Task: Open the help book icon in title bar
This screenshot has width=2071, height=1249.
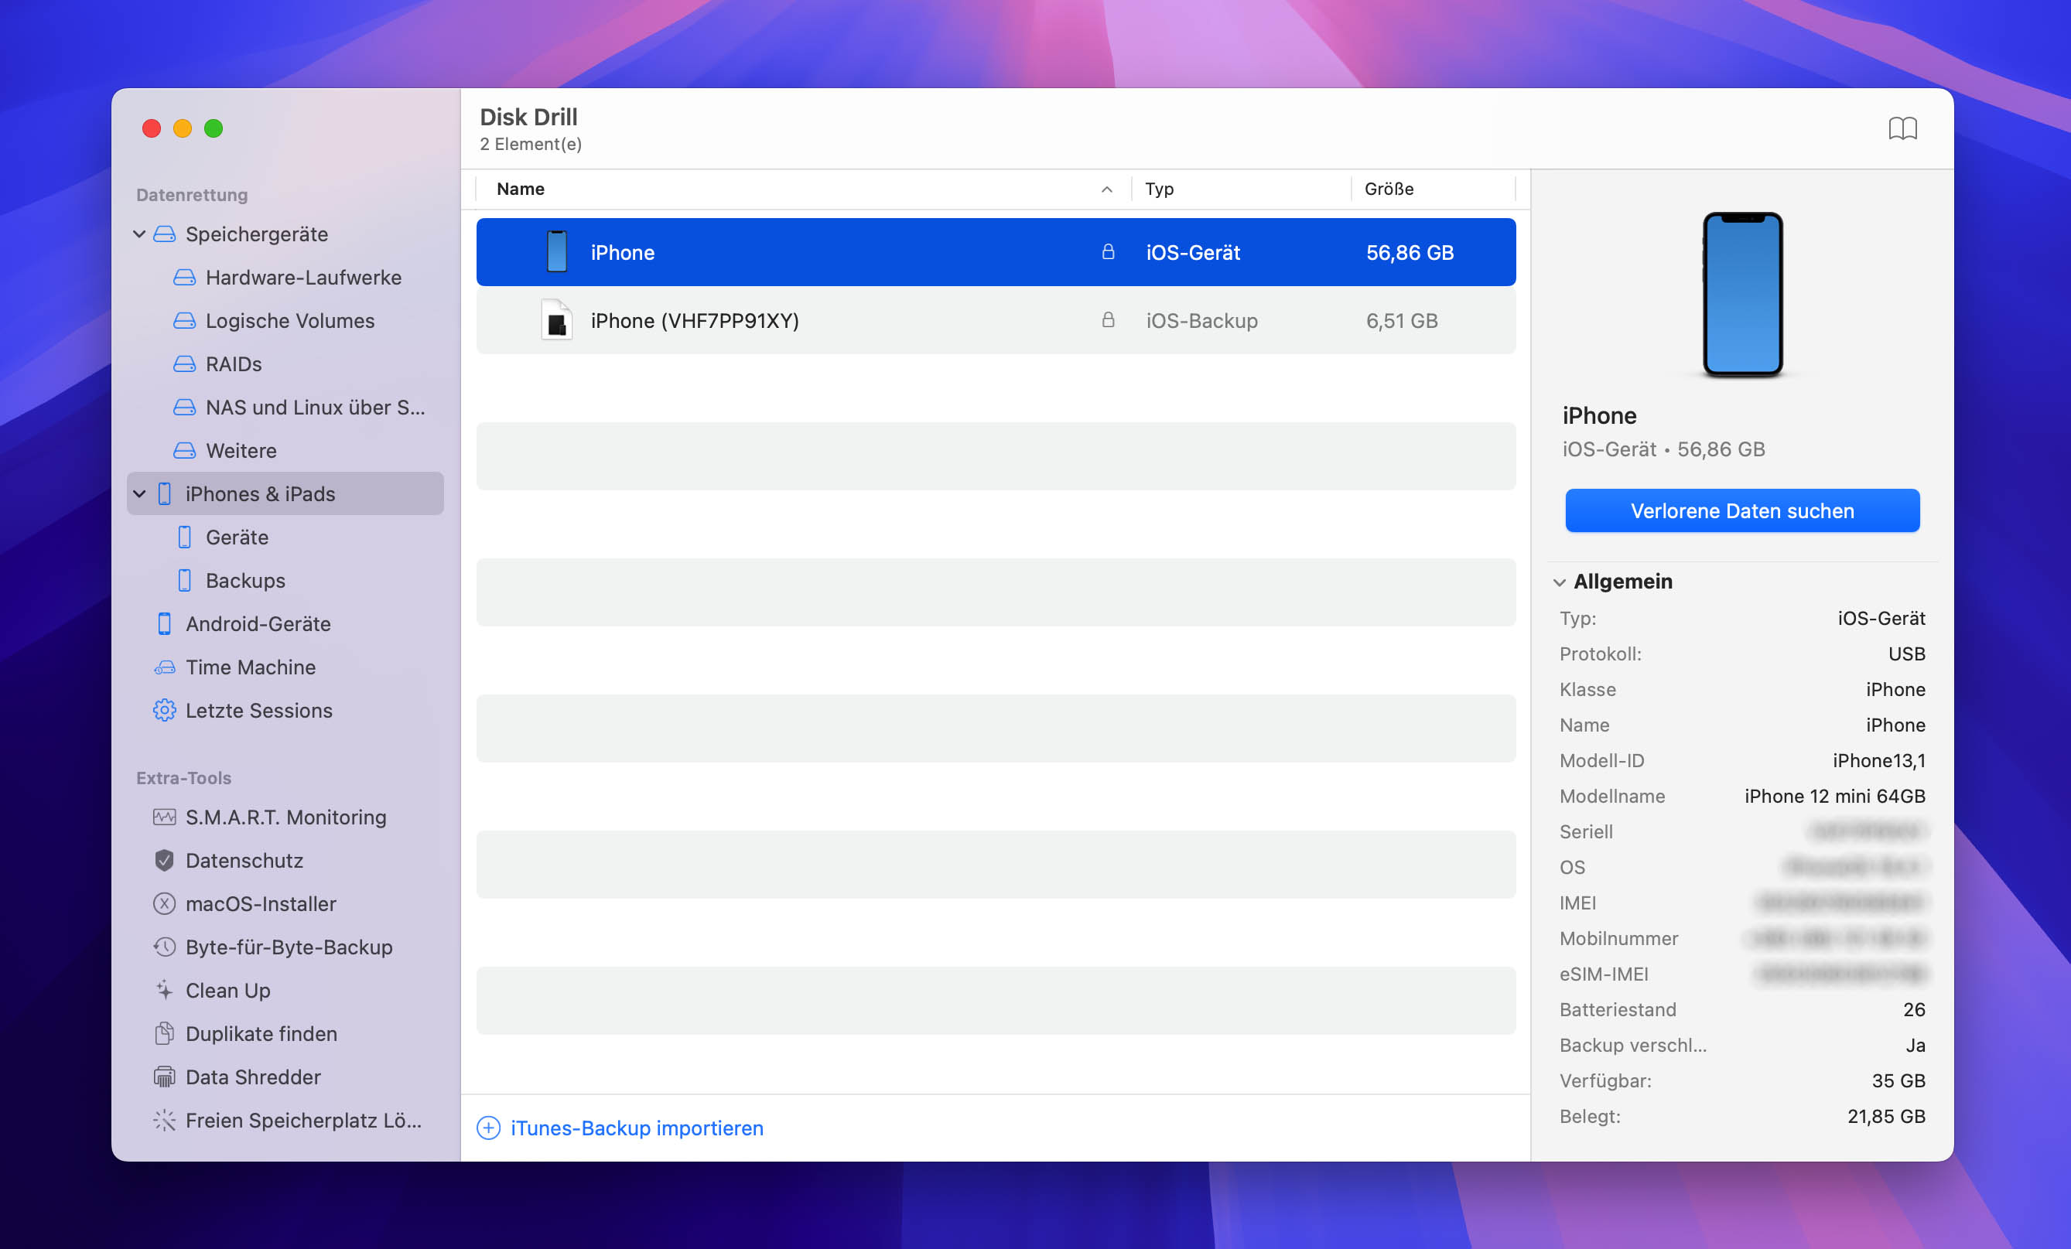Action: pyautogui.click(x=1902, y=128)
